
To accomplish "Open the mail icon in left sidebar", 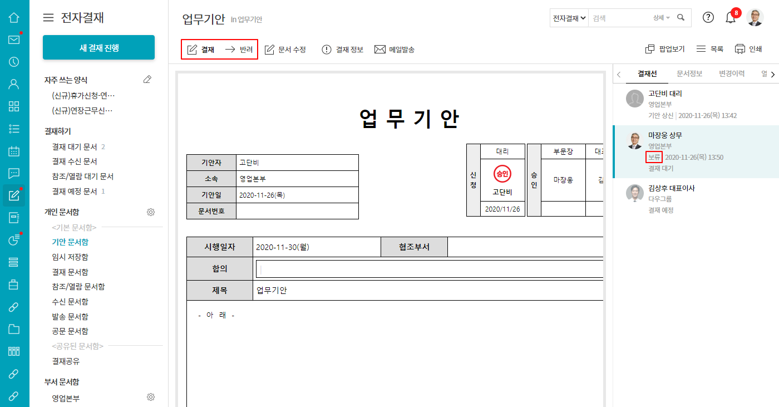I will click(14, 40).
